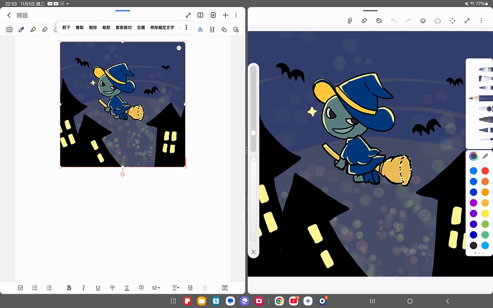Pick the magenta-purple color swatch
This screenshot has height=308, width=493.
[474, 203]
